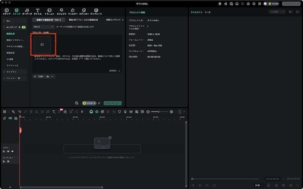The height and width of the screenshot is (189, 303).
Task: Select the タイトル (Titles) icon
Action: 38,11
